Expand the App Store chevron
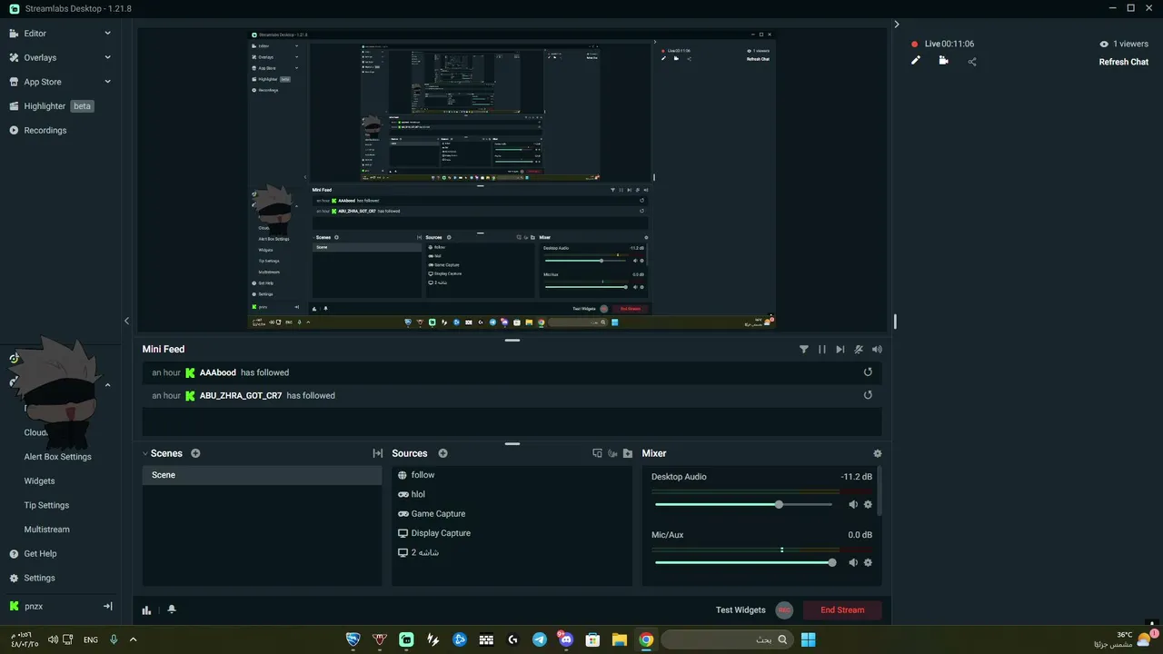The height and width of the screenshot is (654, 1163). [107, 82]
